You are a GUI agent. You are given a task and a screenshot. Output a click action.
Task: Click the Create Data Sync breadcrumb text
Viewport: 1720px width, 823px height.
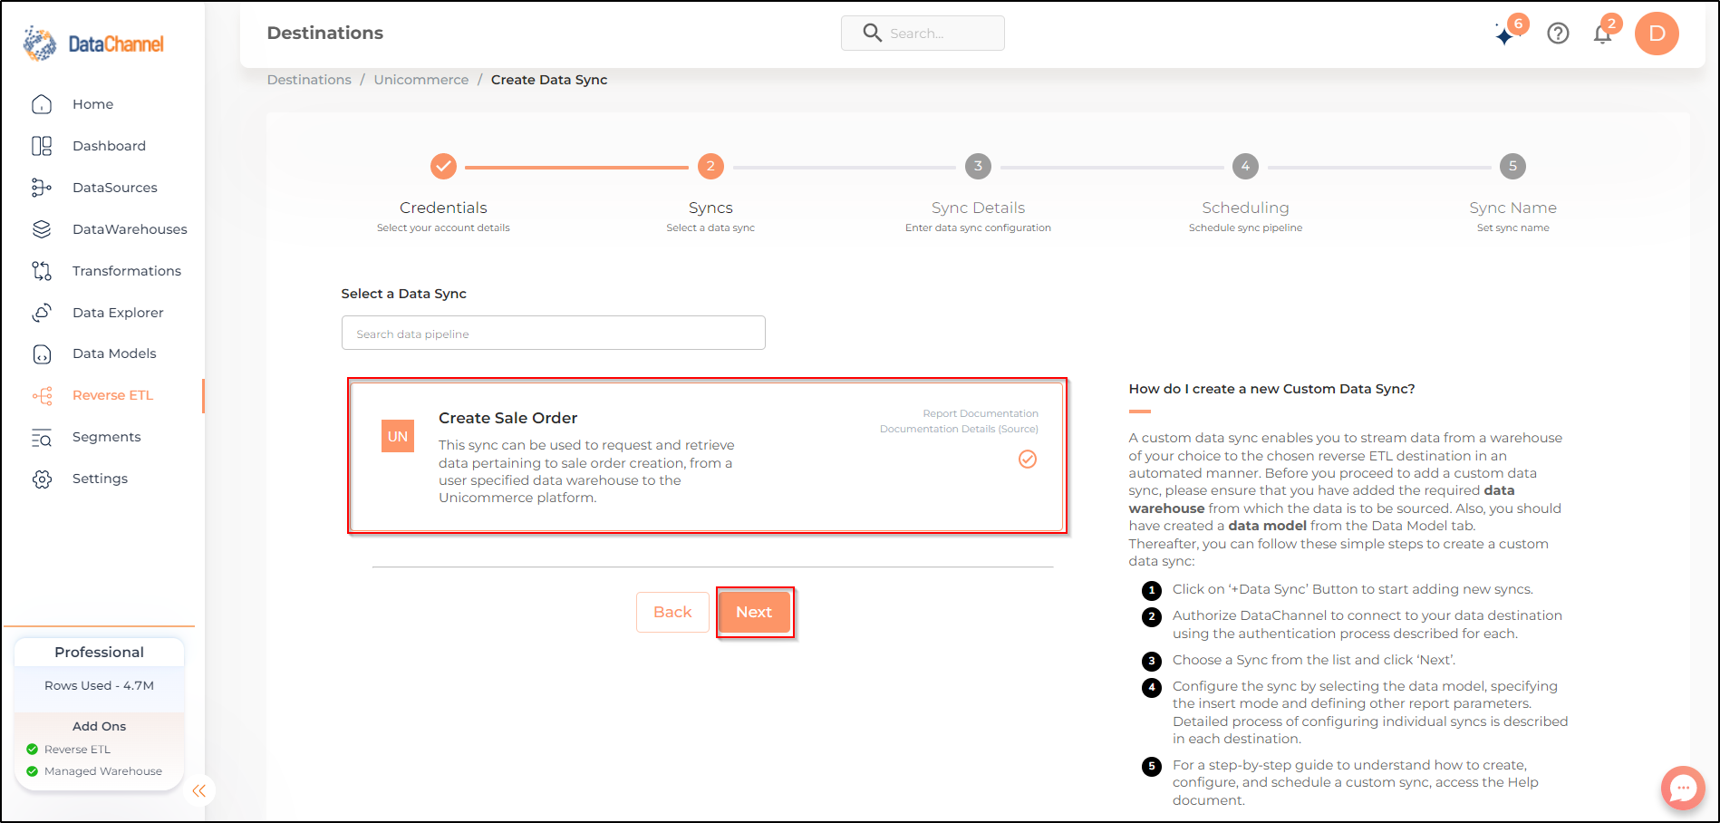[x=549, y=80]
